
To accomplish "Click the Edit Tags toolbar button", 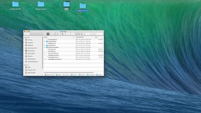I will (73, 34).
